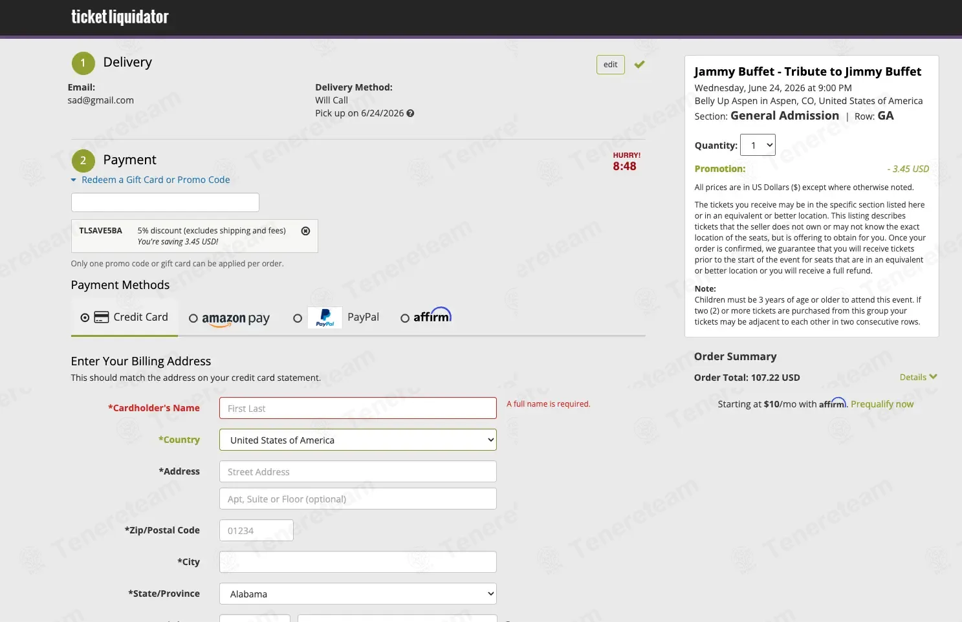Click the Street Address field
The height and width of the screenshot is (622, 962).
(358, 471)
